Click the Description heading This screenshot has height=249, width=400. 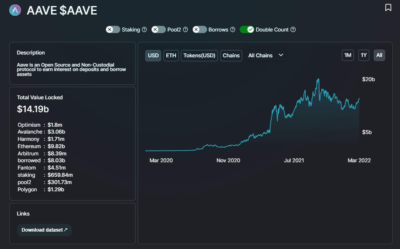pos(31,53)
